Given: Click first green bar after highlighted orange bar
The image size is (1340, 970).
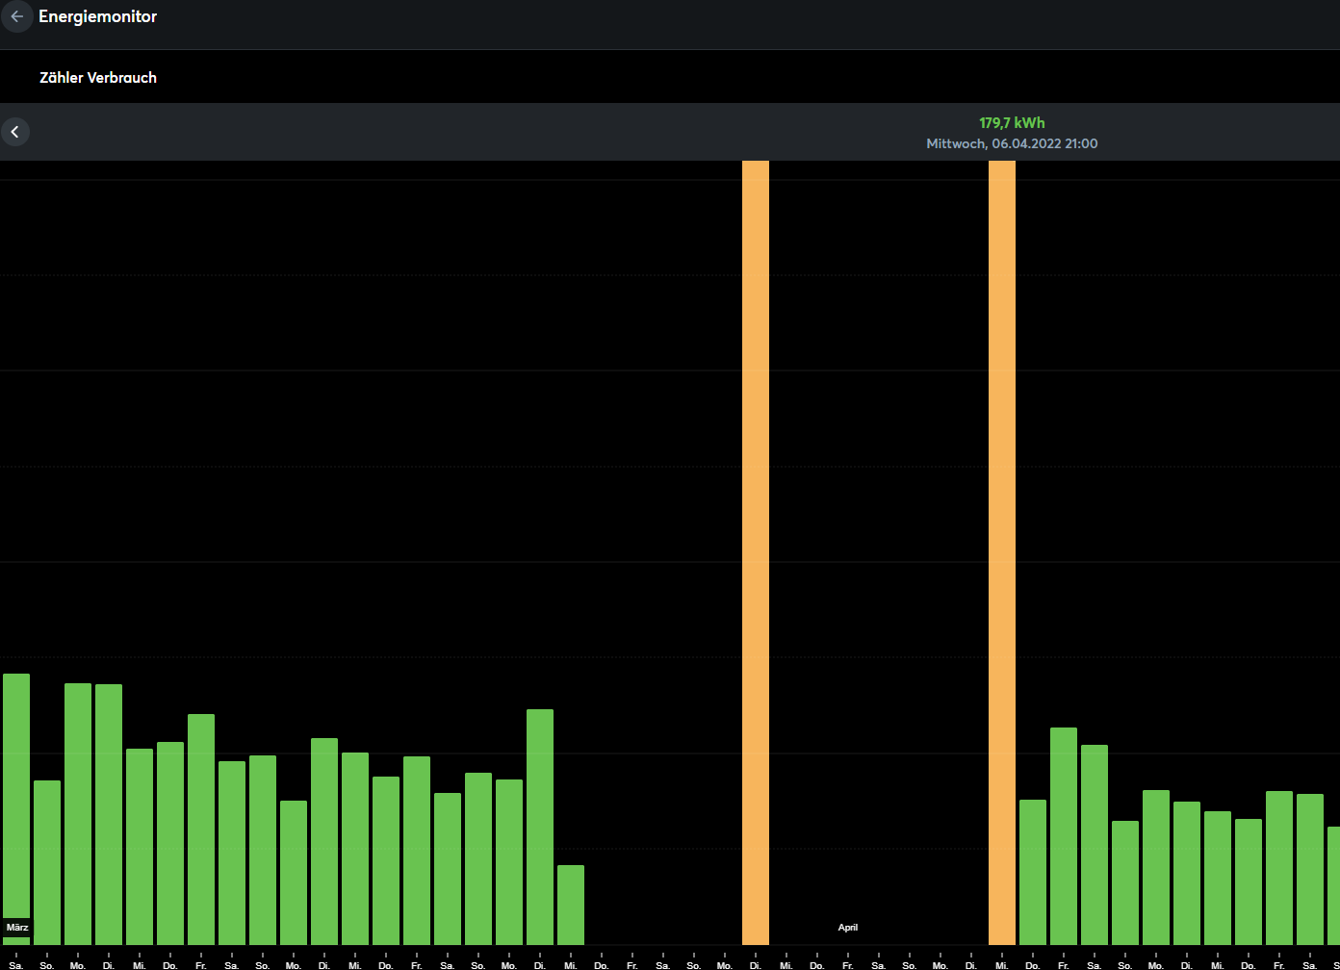Looking at the screenshot, I should coord(1033,872).
